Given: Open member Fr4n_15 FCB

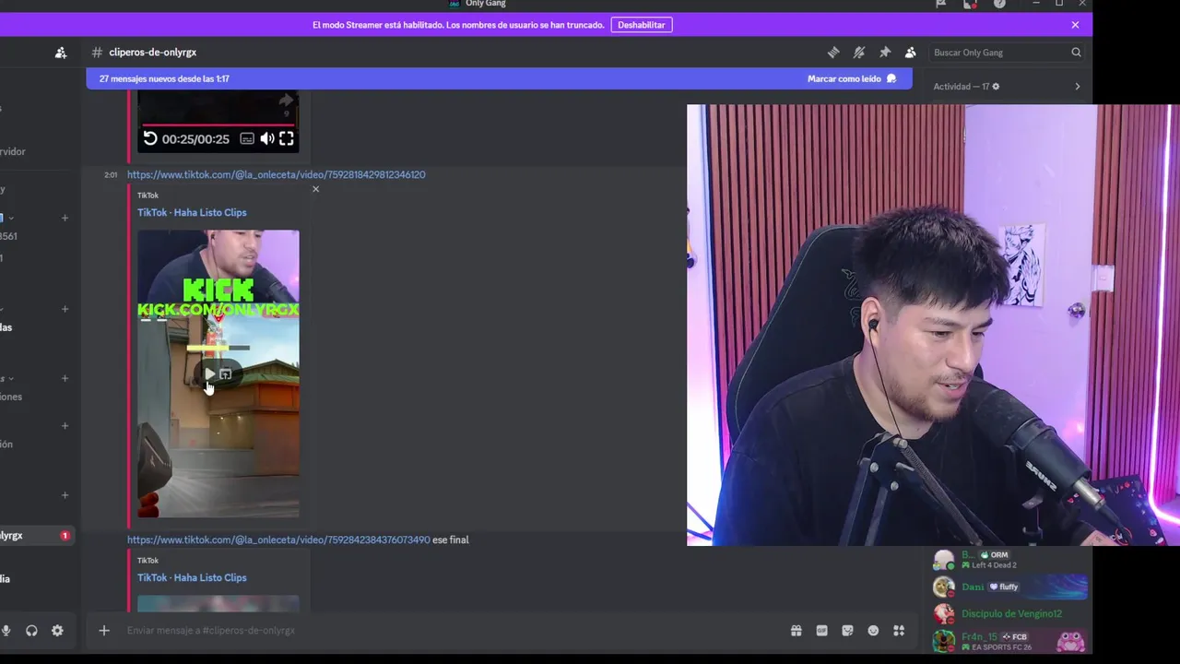Looking at the screenshot, I should tap(1009, 640).
